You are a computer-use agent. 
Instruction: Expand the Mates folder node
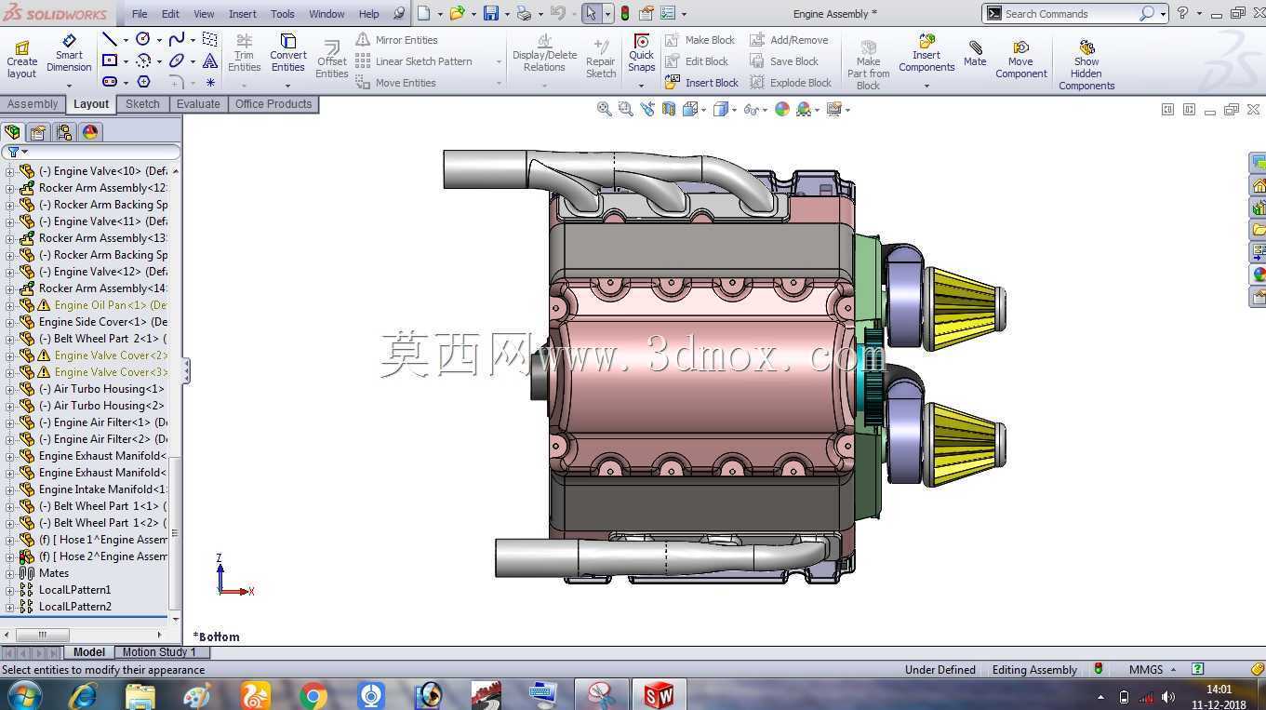click(x=9, y=573)
